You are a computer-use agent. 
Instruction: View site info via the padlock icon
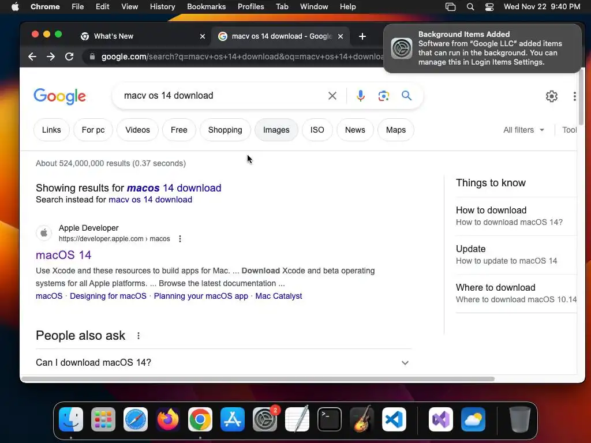92,57
